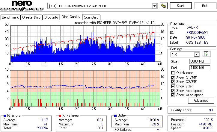Click the green refresh icon beside speed setting

206,54
